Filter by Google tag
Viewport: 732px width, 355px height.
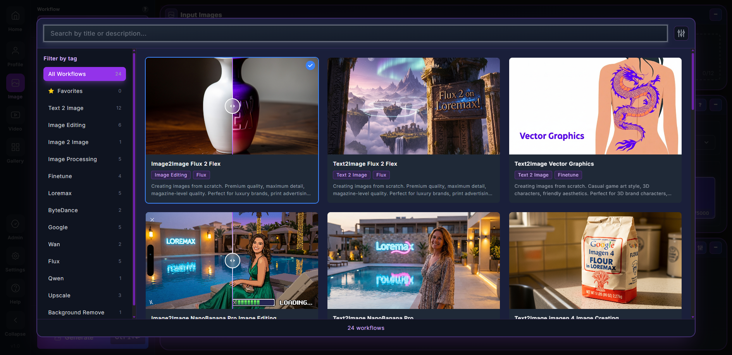click(x=84, y=227)
